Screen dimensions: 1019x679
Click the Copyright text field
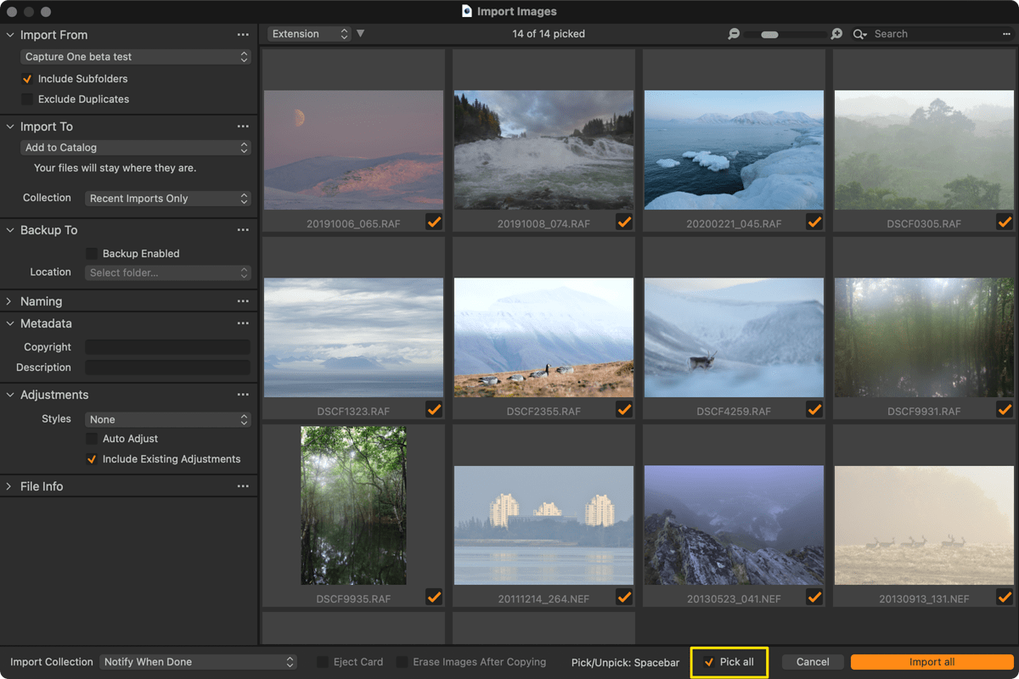point(168,347)
